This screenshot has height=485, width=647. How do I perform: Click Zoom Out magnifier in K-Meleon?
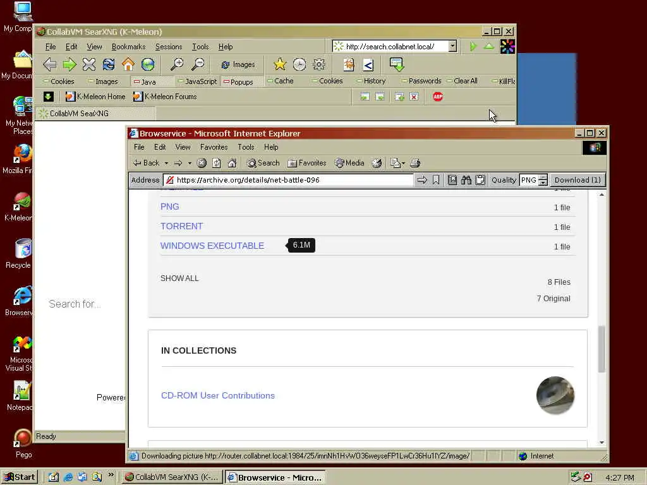point(198,64)
